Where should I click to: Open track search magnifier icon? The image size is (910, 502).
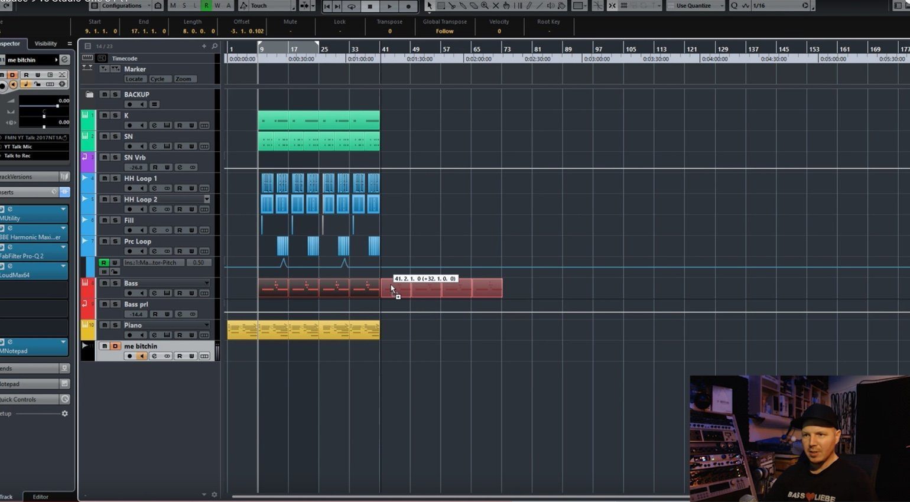pyautogui.click(x=214, y=46)
